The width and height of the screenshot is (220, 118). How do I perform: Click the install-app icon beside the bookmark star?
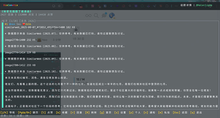pyautogui.click(x=54, y=6)
